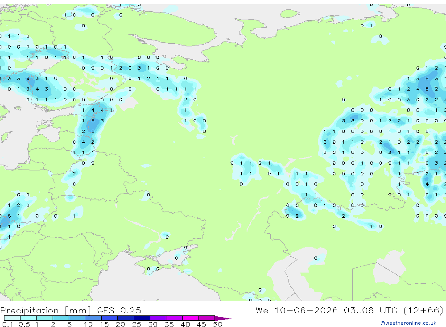The height and width of the screenshot is (327, 446).
Task: Click the 0.5–1 mm legend color box
Action: pos(29,318)
